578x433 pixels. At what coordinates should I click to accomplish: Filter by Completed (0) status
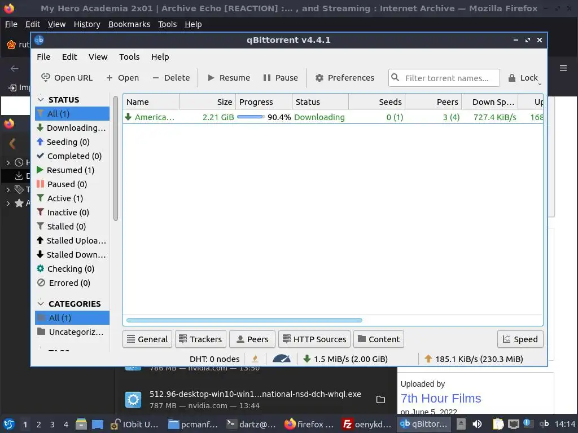[72, 156]
